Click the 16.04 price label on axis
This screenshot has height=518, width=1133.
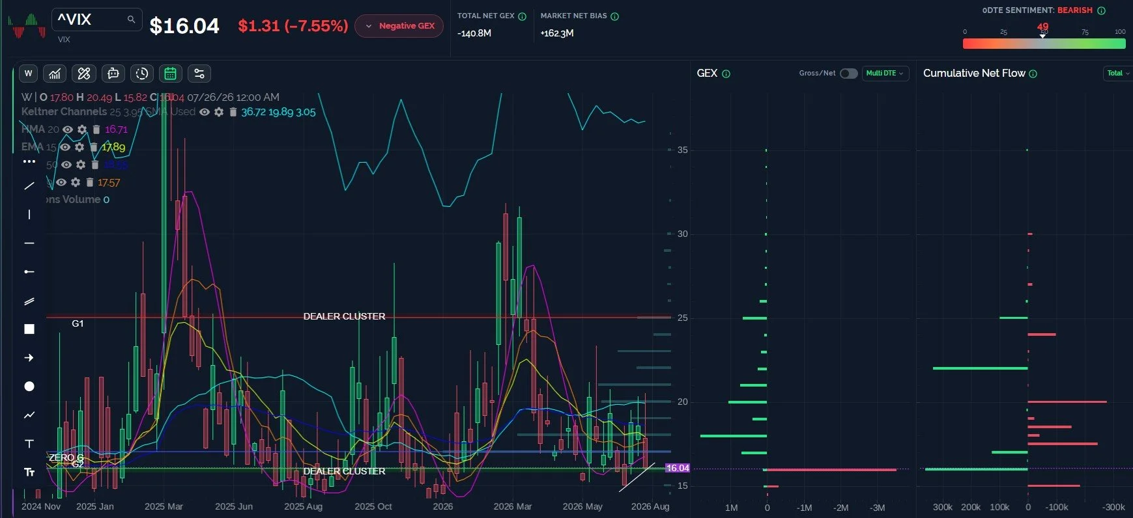678,468
